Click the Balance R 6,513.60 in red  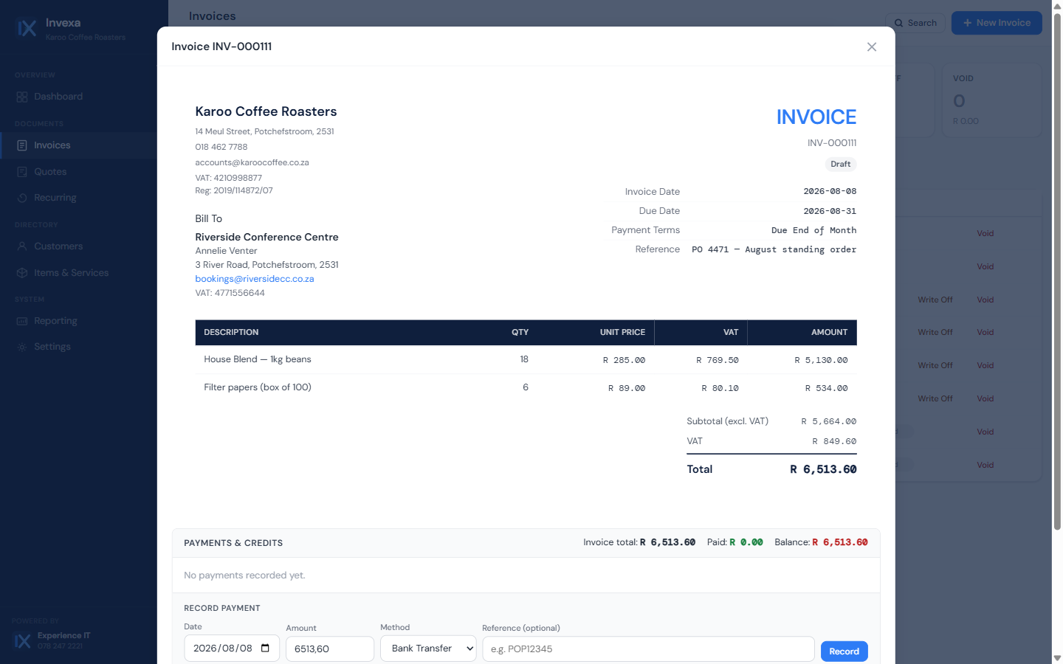point(840,542)
